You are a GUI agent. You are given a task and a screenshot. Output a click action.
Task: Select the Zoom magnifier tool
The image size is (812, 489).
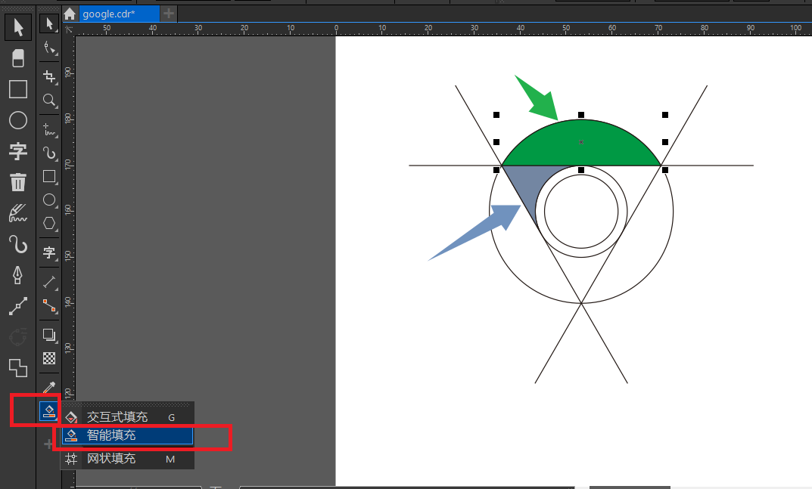point(49,100)
